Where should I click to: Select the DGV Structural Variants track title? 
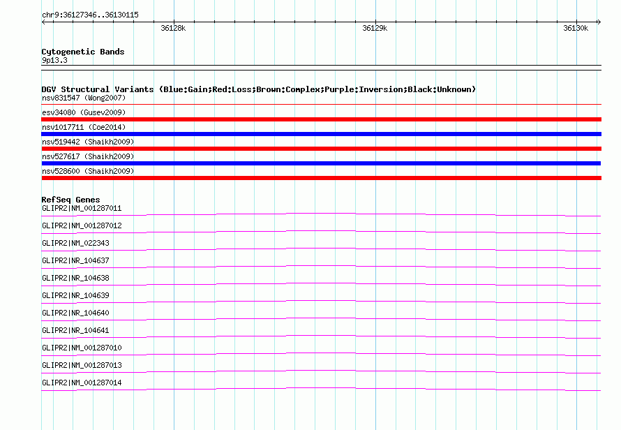[x=258, y=89]
